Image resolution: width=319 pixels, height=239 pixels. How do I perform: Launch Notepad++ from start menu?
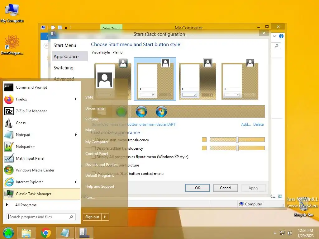coord(42,146)
